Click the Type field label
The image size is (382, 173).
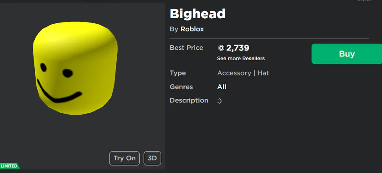[x=178, y=73]
